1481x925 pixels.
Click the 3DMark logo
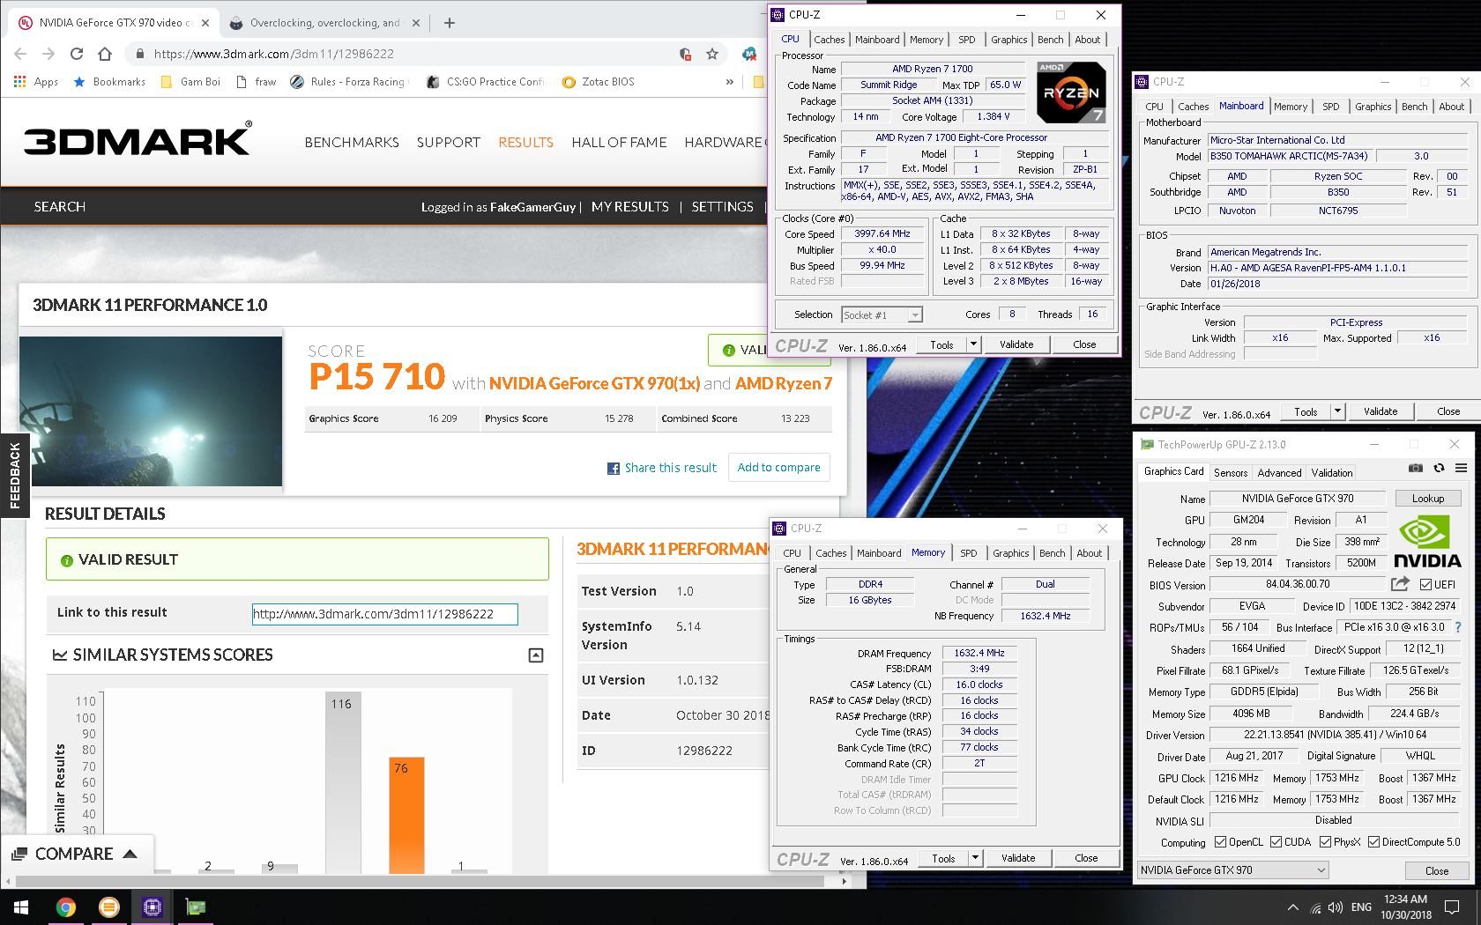pyautogui.click(x=138, y=140)
